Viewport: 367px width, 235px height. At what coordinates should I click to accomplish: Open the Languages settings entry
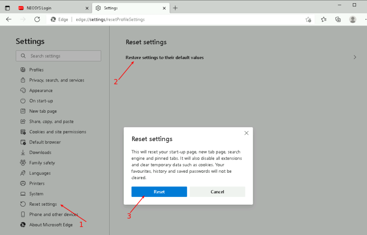coord(40,173)
